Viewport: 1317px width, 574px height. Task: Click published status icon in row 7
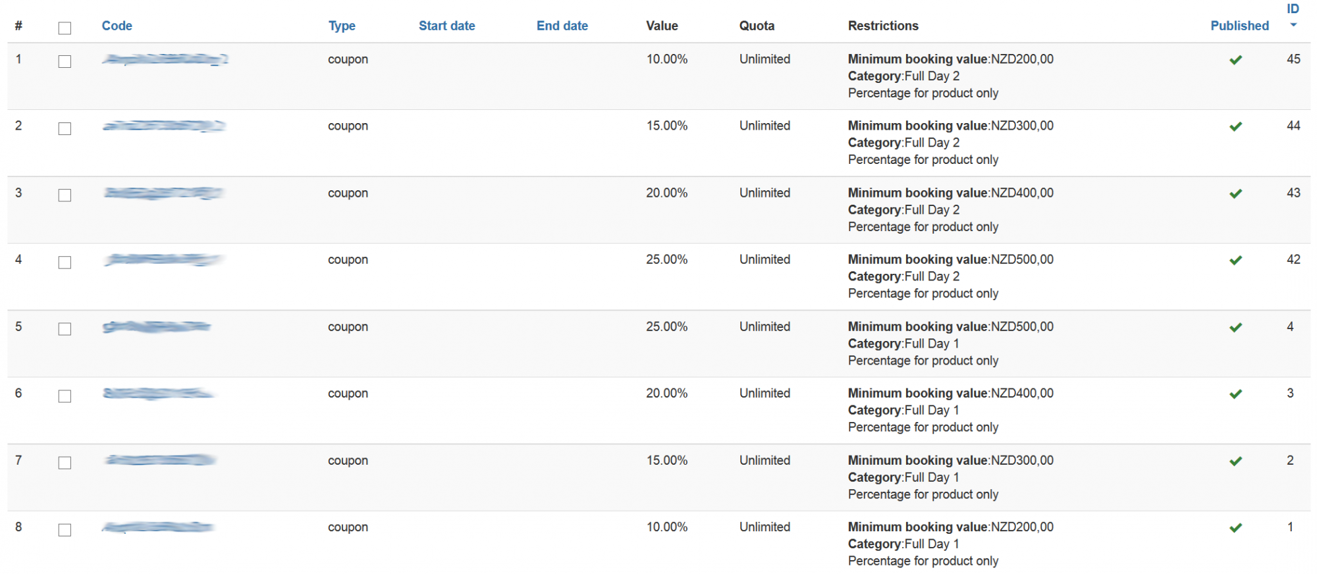pyautogui.click(x=1235, y=461)
